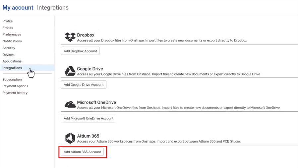Viewport: 298px width, 168px height.
Task: Click the Dropbox logo icon
Action: [70, 37]
